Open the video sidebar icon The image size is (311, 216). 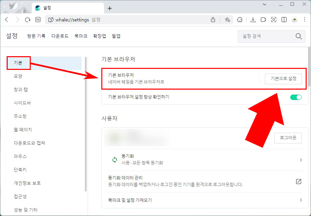(263, 20)
